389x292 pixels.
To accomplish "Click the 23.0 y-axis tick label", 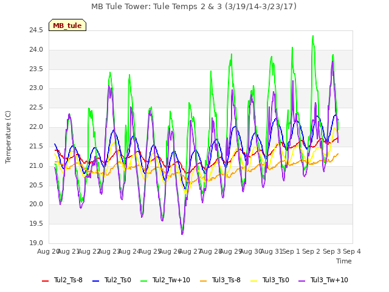I will click(36, 88).
